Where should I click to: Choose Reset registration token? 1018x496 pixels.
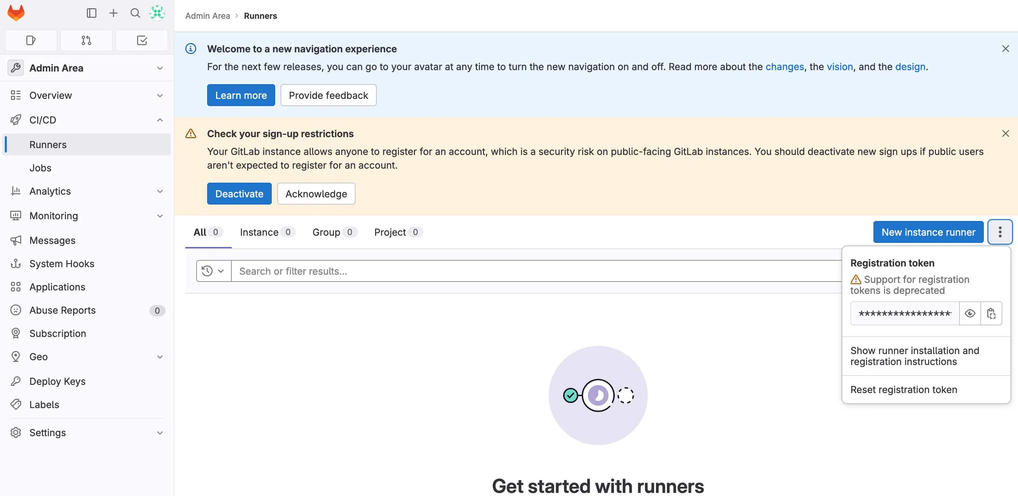coord(926,390)
